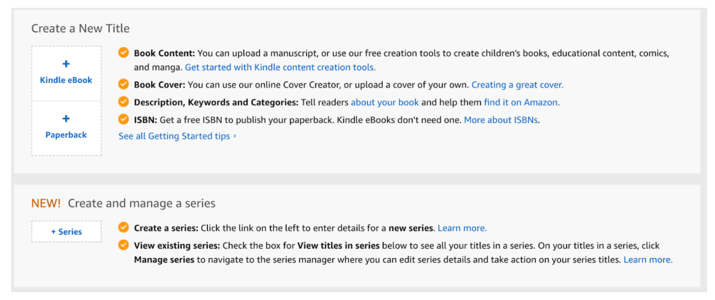Follow the about your book link
Image resolution: width=715 pixels, height=300 pixels.
385,103
